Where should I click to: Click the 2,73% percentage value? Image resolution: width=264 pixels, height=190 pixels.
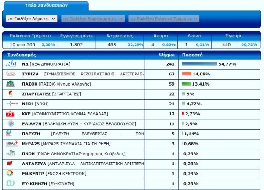click(193, 114)
